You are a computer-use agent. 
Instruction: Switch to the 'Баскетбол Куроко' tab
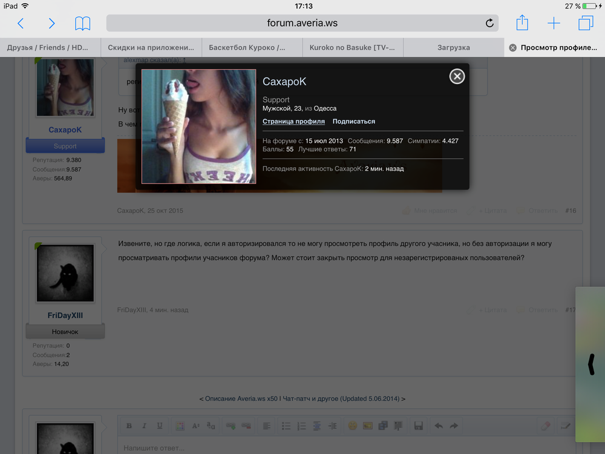252,48
